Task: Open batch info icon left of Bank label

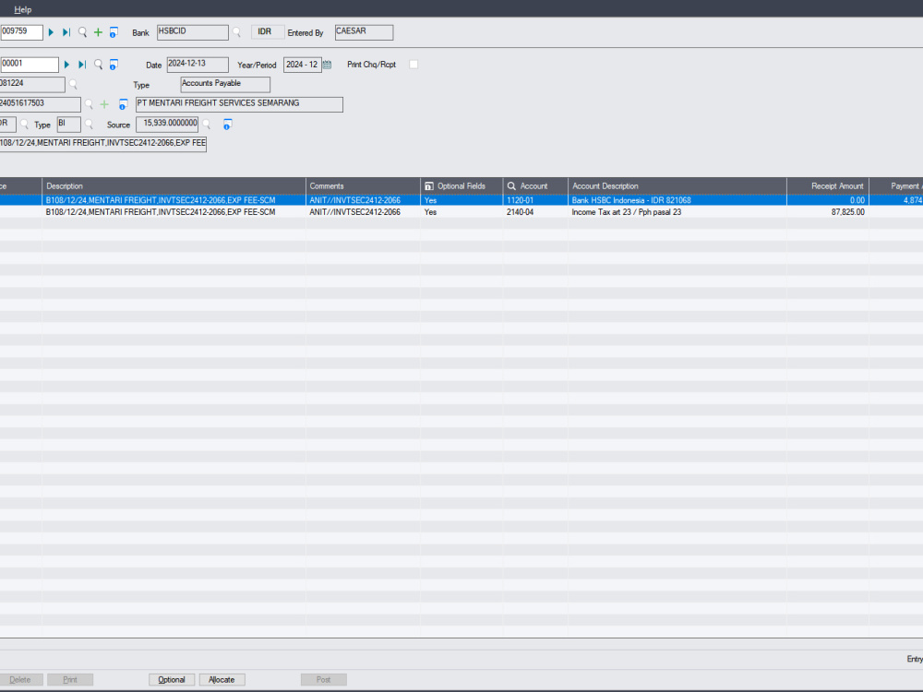Action: [x=114, y=32]
